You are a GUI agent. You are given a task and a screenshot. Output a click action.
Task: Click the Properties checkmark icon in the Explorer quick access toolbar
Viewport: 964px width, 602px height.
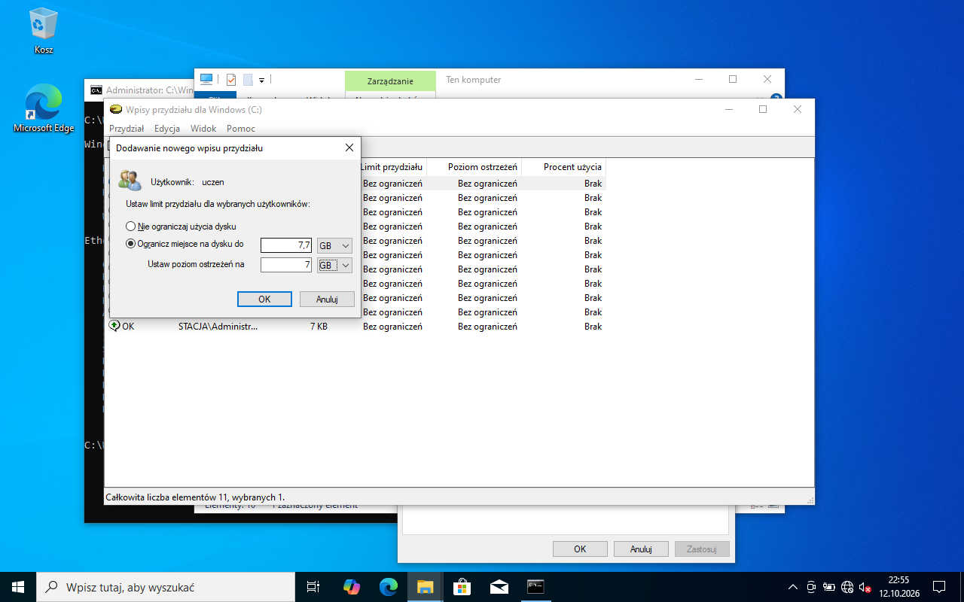click(230, 79)
